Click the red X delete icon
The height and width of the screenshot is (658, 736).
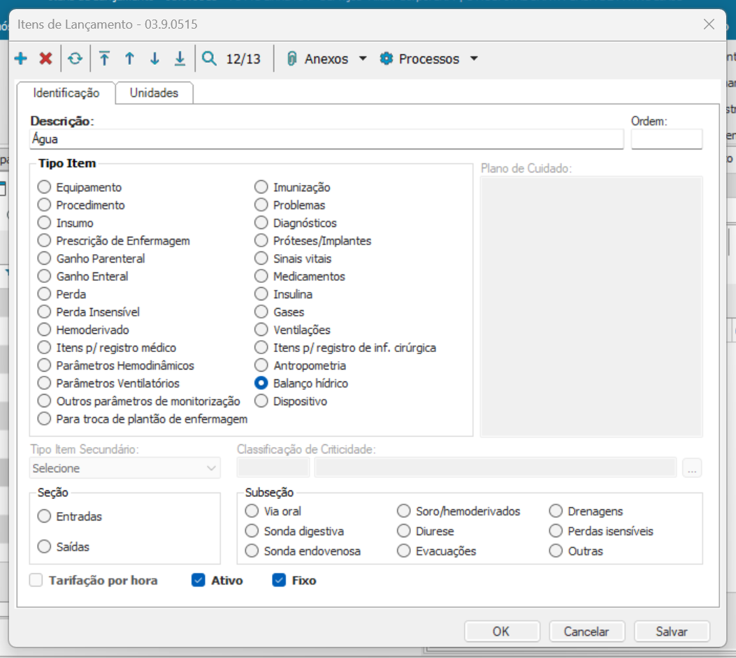coord(45,59)
